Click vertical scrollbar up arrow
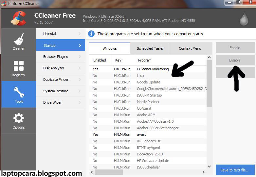256x177 pixels. click(209, 58)
